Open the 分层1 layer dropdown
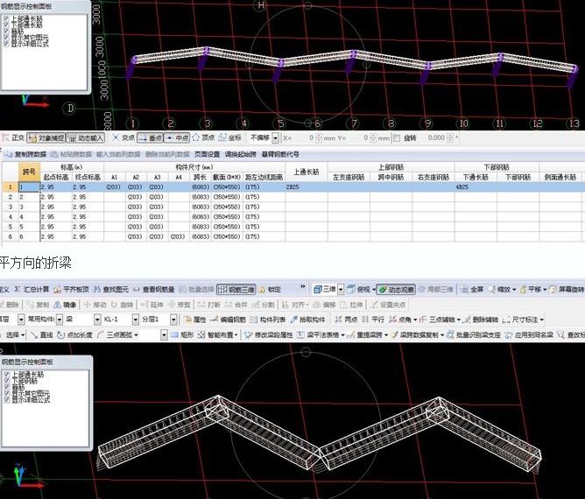This screenshot has height=499, width=585. point(173,320)
